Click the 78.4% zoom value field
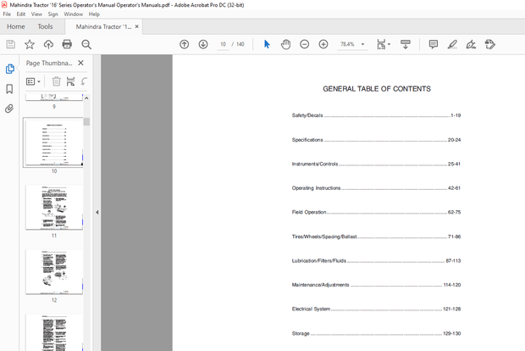This screenshot has width=525, height=351. [347, 44]
